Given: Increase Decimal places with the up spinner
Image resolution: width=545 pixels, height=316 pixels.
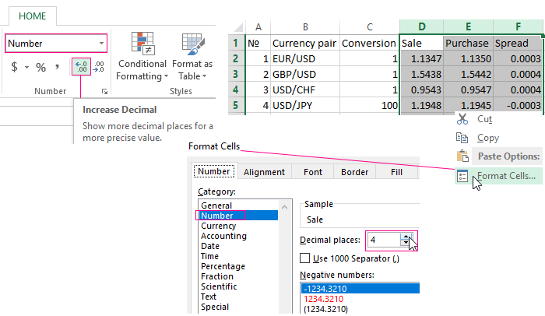Looking at the screenshot, I should click(x=404, y=237).
